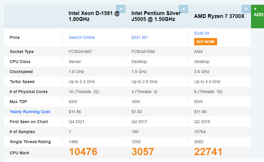Click First Seen on Chart label
The height and width of the screenshot is (162, 264).
click(x=29, y=122)
